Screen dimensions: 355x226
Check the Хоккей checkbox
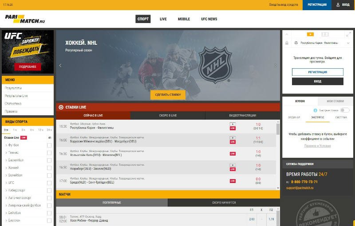click(x=49, y=168)
